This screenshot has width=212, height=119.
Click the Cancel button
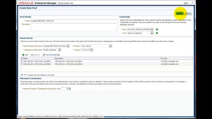click(188, 13)
